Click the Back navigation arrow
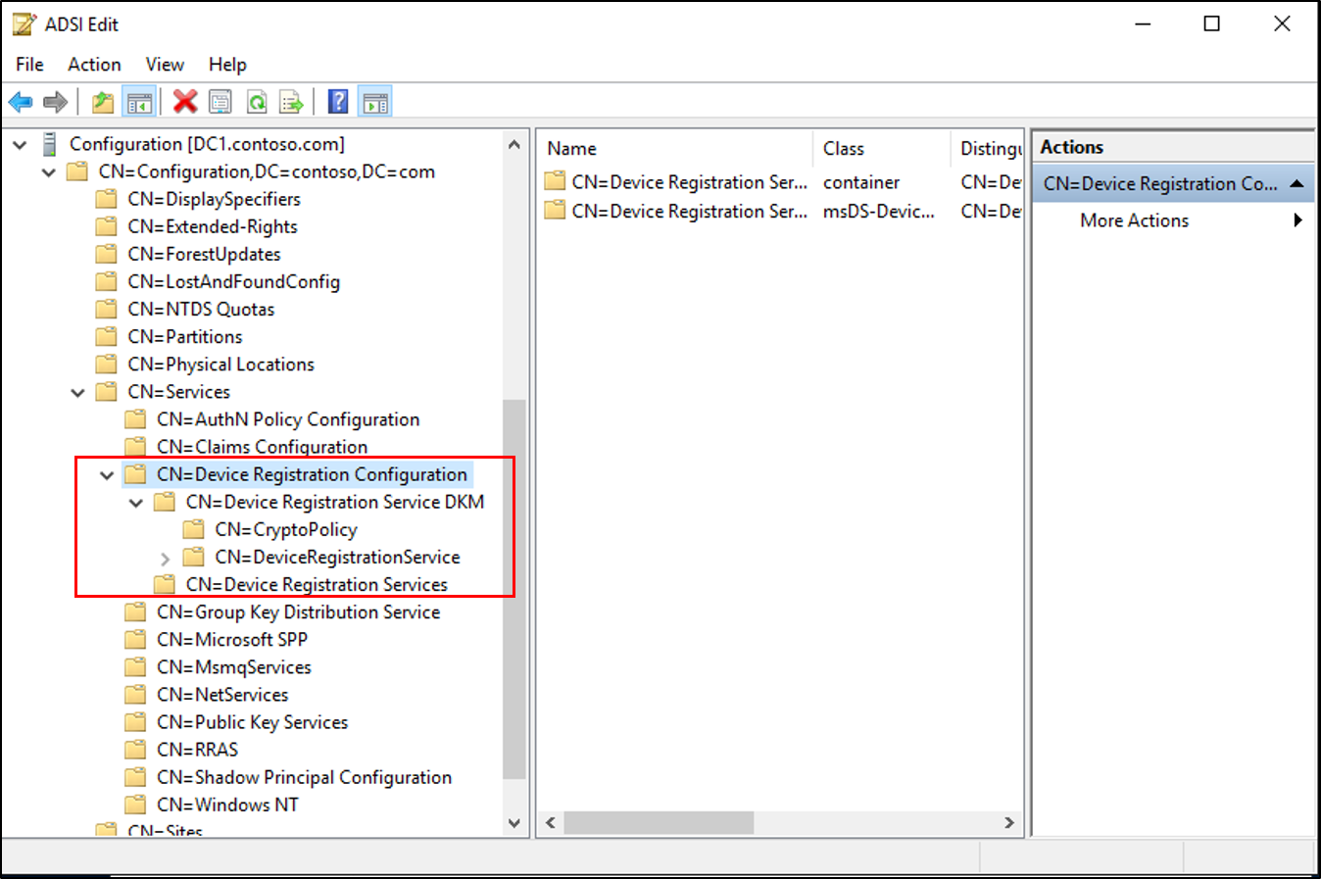This screenshot has width=1321, height=879. tap(21, 101)
